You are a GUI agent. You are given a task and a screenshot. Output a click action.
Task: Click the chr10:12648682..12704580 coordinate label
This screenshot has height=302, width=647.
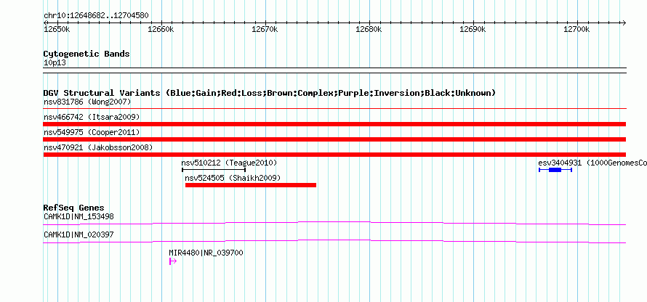(96, 16)
